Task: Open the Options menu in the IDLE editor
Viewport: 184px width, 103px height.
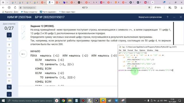Action: 142,50
